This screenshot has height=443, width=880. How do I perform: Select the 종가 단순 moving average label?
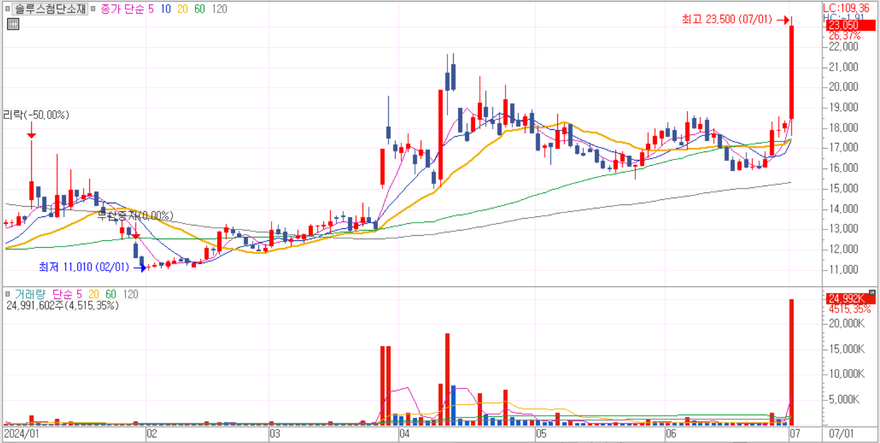[x=122, y=10]
